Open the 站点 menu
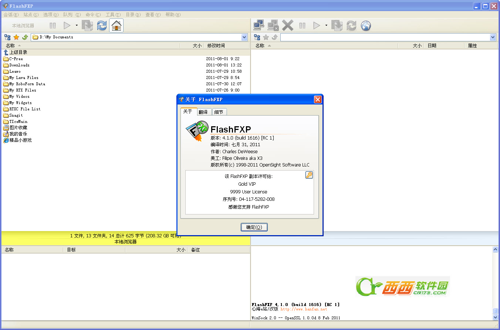 (x=31, y=15)
